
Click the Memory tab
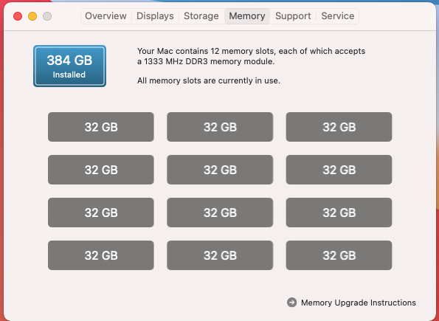(x=247, y=16)
